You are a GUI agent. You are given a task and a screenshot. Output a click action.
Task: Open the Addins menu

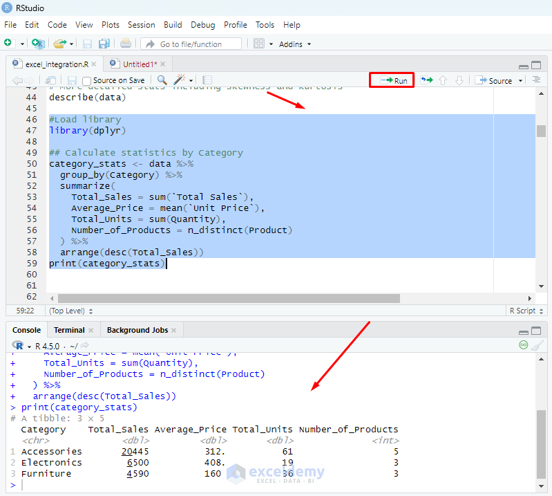(x=295, y=44)
